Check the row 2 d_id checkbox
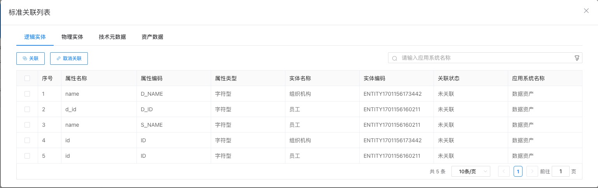 pos(27,109)
